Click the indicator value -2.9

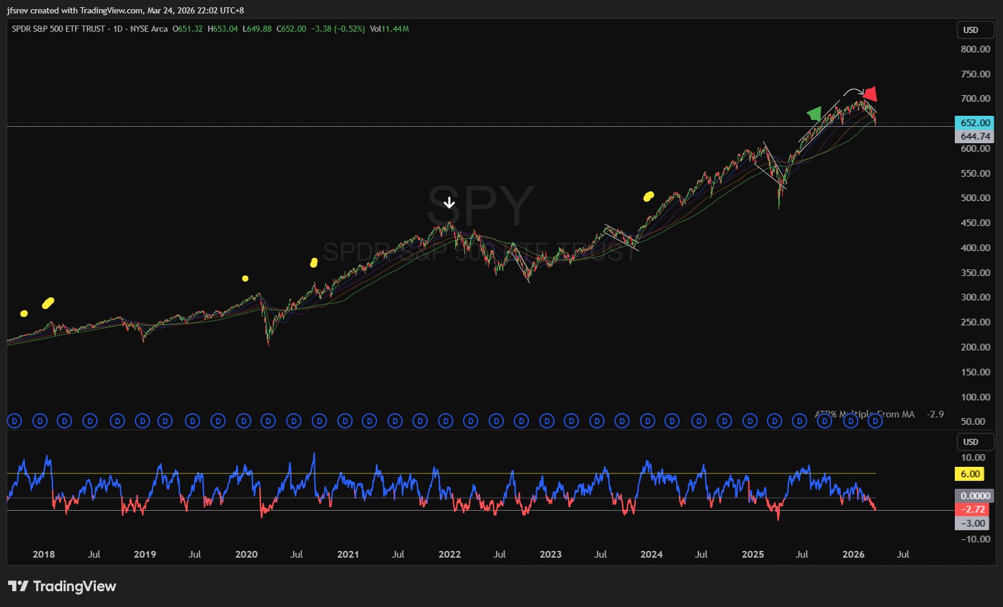tap(935, 414)
